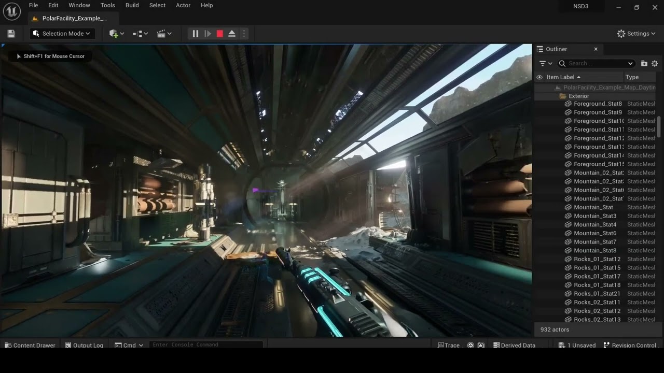The height and width of the screenshot is (373, 664).
Task: Select the PolarFacility_Example level tab
Action: click(73, 18)
